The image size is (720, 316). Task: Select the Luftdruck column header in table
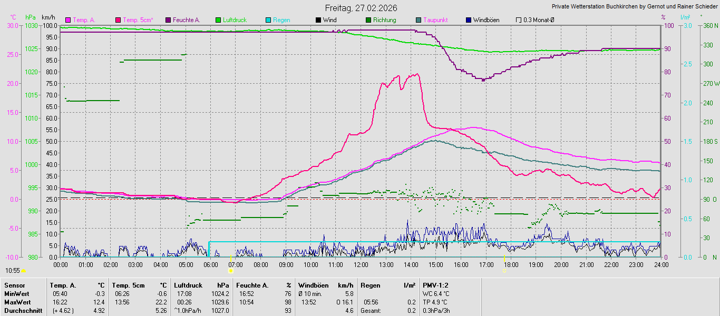click(188, 285)
